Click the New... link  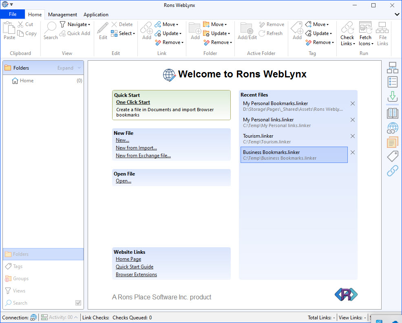click(122, 140)
